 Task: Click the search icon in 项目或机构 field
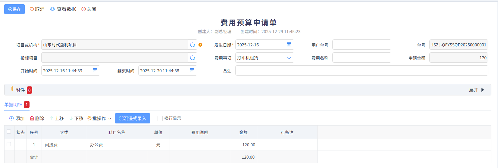click(193, 45)
